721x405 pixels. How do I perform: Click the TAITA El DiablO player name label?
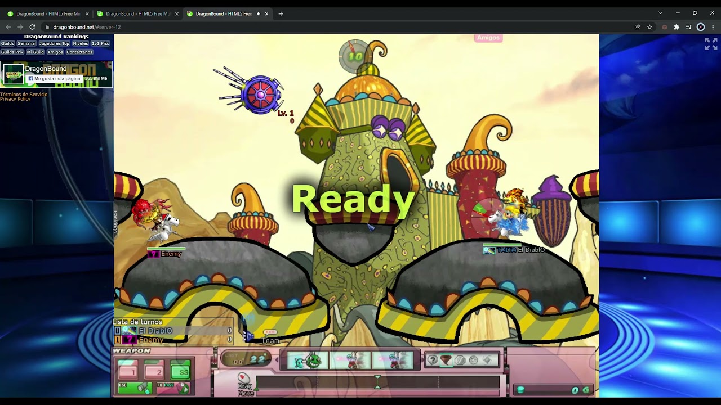point(519,250)
